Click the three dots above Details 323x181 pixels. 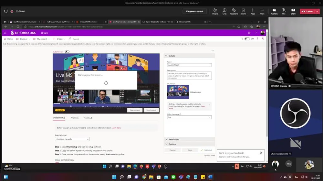pyautogui.click(x=213, y=50)
